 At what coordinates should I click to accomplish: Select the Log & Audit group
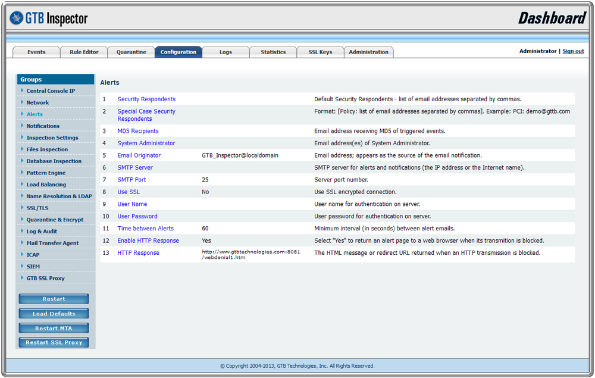42,232
